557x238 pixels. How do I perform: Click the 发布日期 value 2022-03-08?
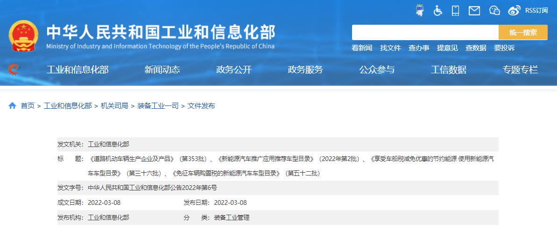(230, 203)
